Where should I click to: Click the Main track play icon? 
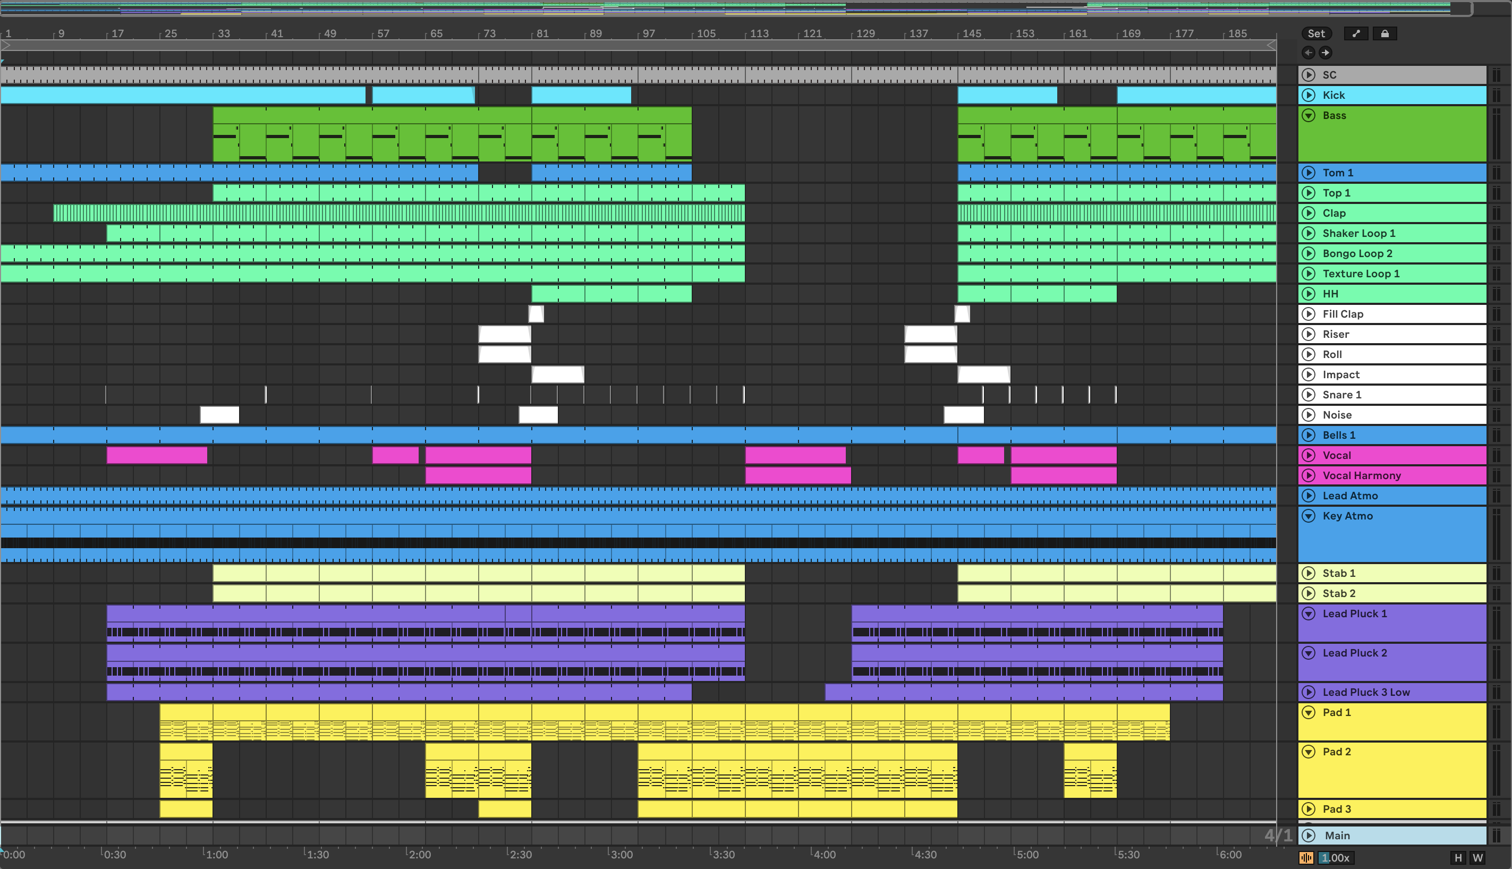click(1309, 836)
